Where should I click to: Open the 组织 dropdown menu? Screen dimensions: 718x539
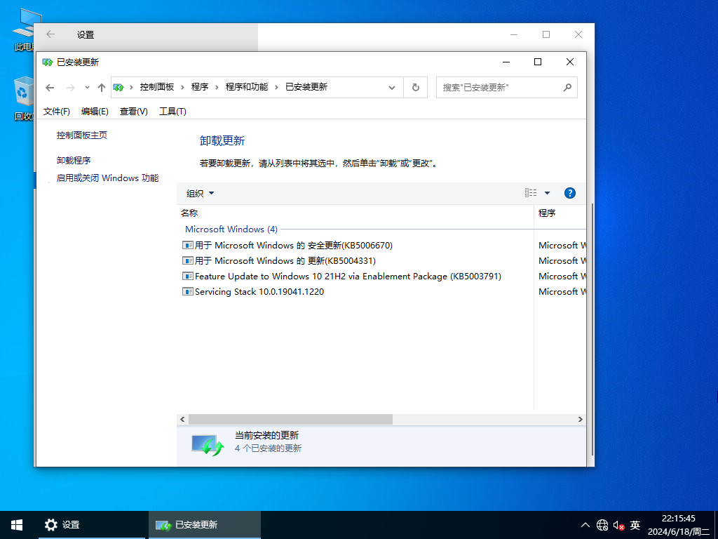point(198,193)
